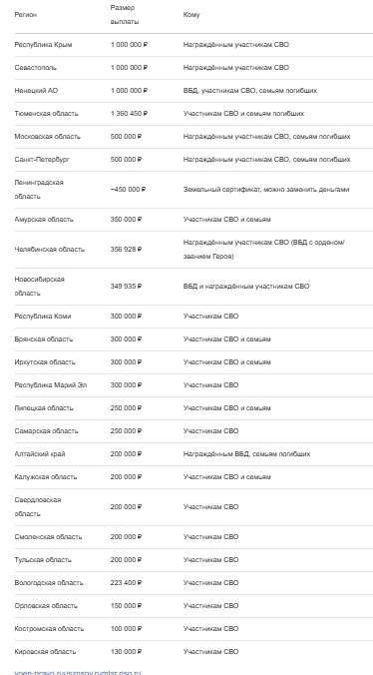Open the blue source link below the table
Image resolution: width=373 pixels, height=675 pixels.
click(78, 672)
